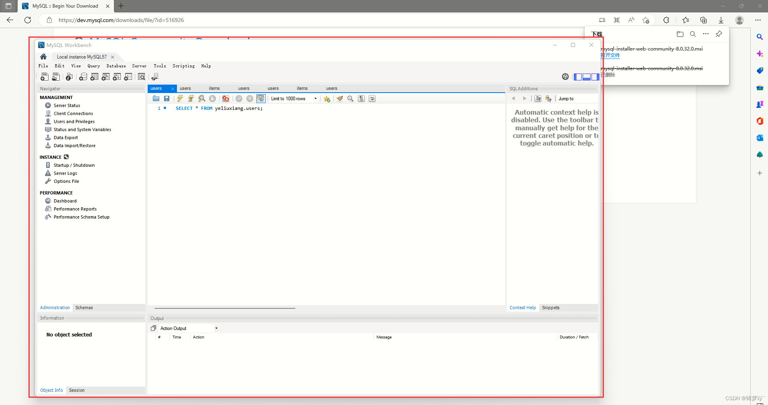The image size is (768, 405).
Task: Go to Workbench home screen
Action: 43,57
